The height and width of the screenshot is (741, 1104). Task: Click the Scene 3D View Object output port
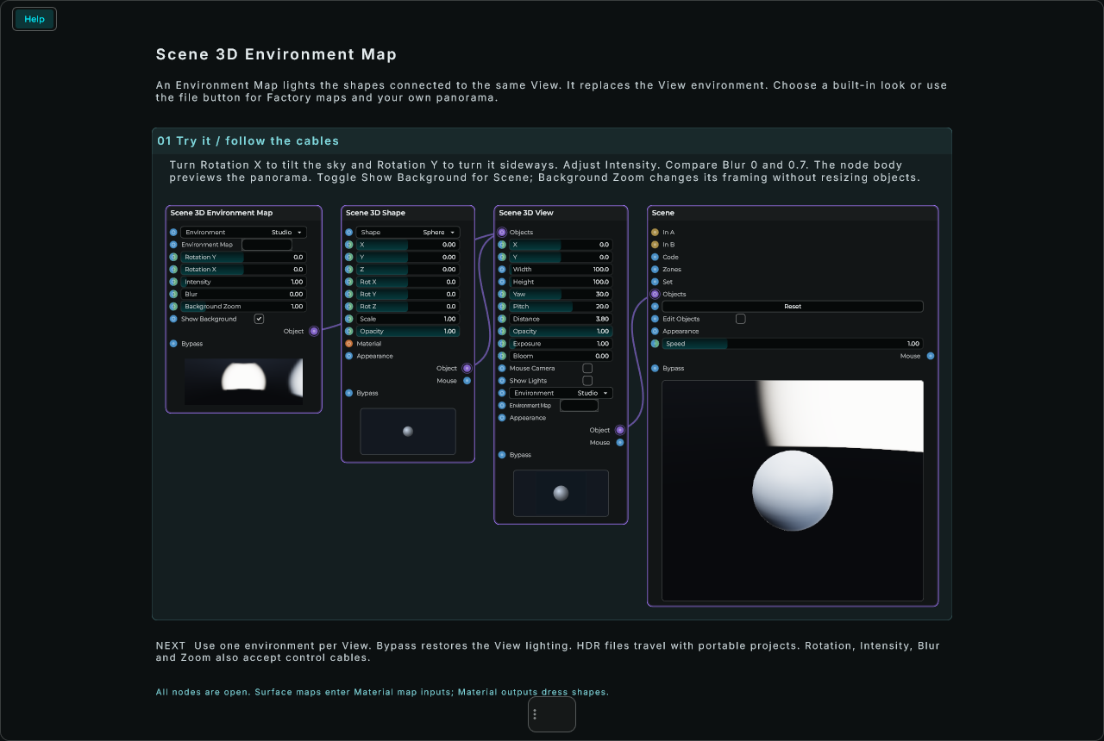point(619,430)
